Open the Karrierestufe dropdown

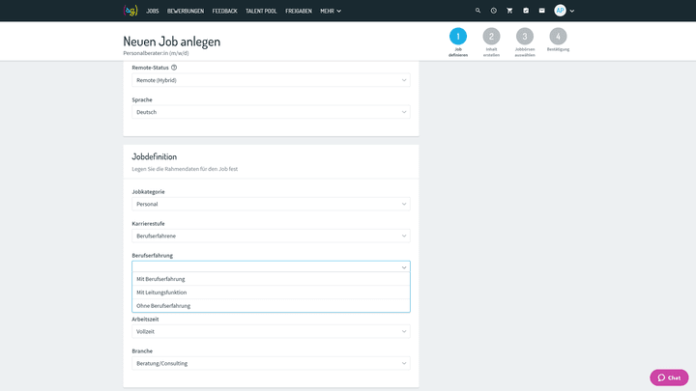[x=271, y=236]
